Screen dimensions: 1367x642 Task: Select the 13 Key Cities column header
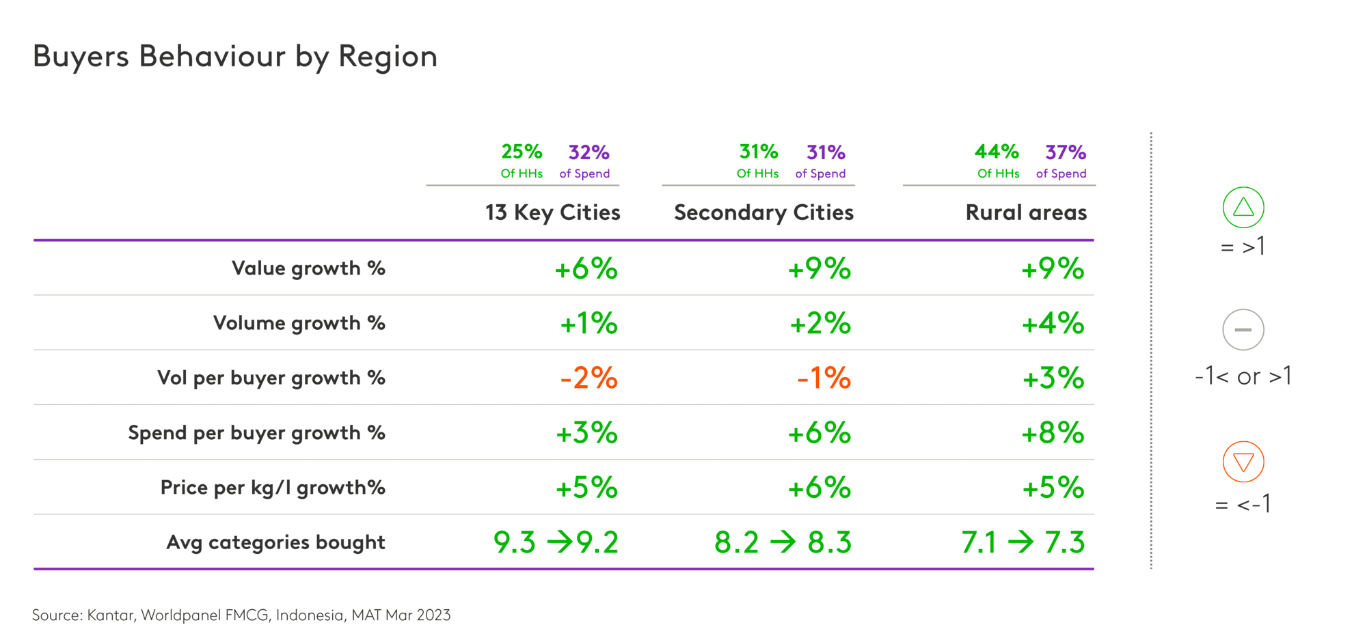tap(552, 212)
